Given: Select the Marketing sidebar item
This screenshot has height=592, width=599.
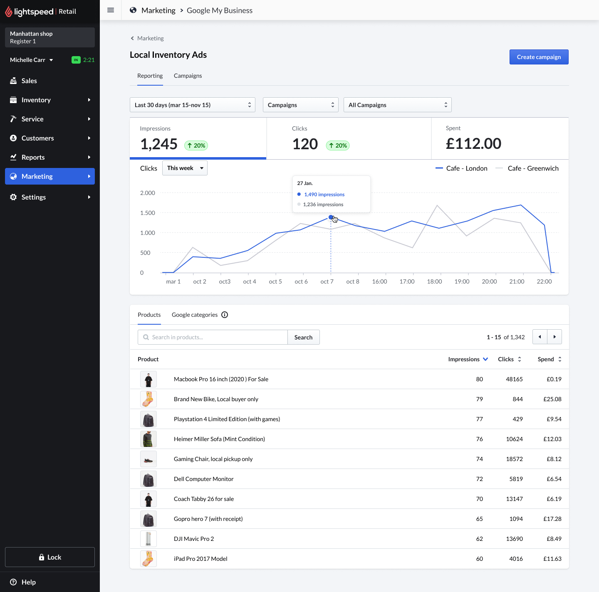Looking at the screenshot, I should click(x=50, y=176).
